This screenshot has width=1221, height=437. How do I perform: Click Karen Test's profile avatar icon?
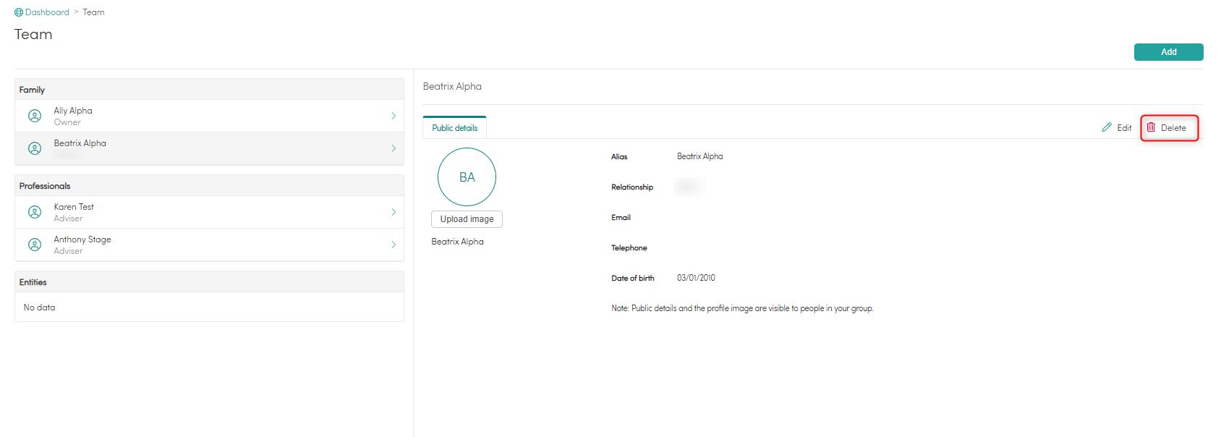pyautogui.click(x=35, y=212)
